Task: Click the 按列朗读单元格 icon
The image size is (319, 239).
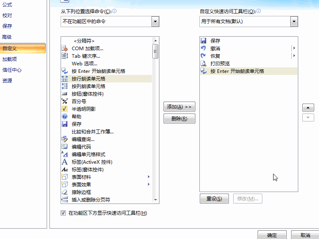Action: tap(65, 86)
